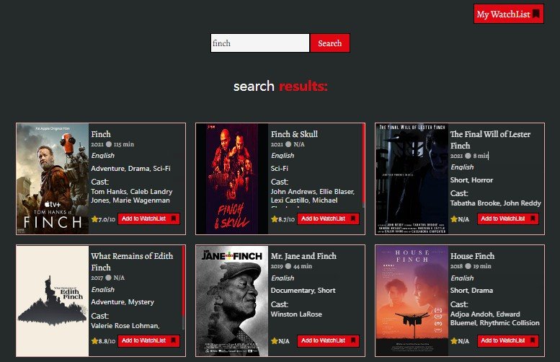The height and width of the screenshot is (362, 560).
Task: Click the star icon on What Remains of Edith Finch
Action: point(94,341)
